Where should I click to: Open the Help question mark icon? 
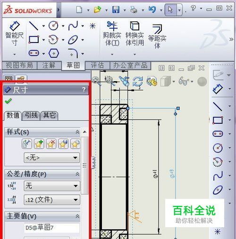pos(193,8)
